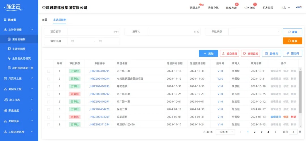Viewport: 306px width, 141px height.
Task: Open the 中文 language dropdown
Action: pyautogui.click(x=285, y=8)
